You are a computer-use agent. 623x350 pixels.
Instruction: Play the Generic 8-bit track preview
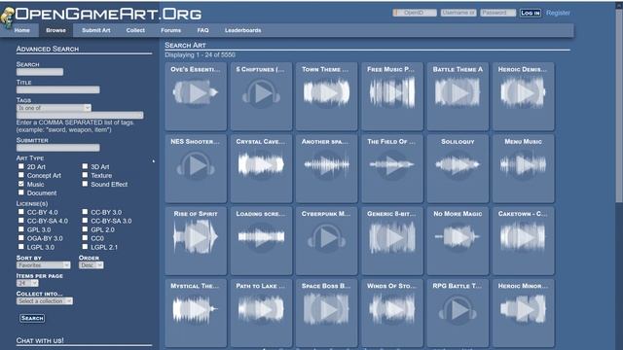click(x=392, y=237)
